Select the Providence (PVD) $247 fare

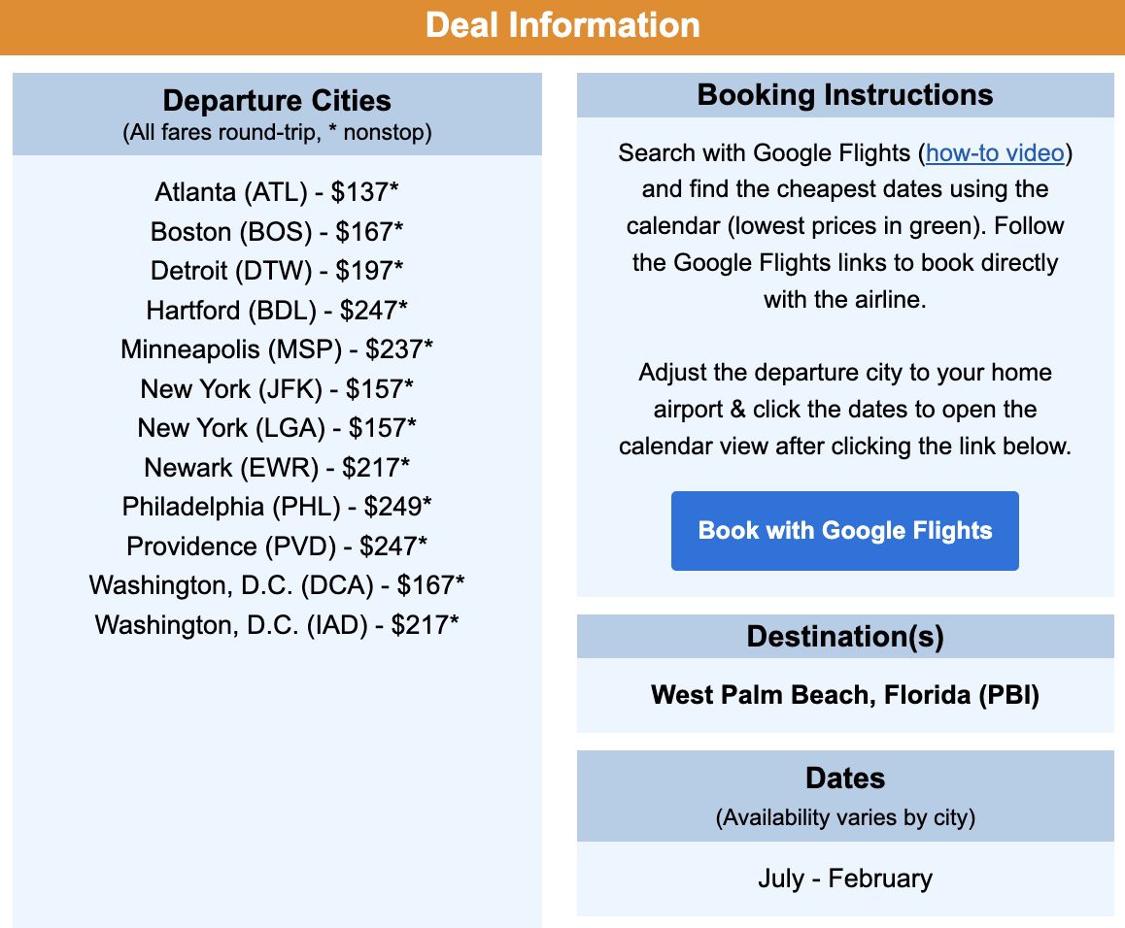click(x=278, y=546)
